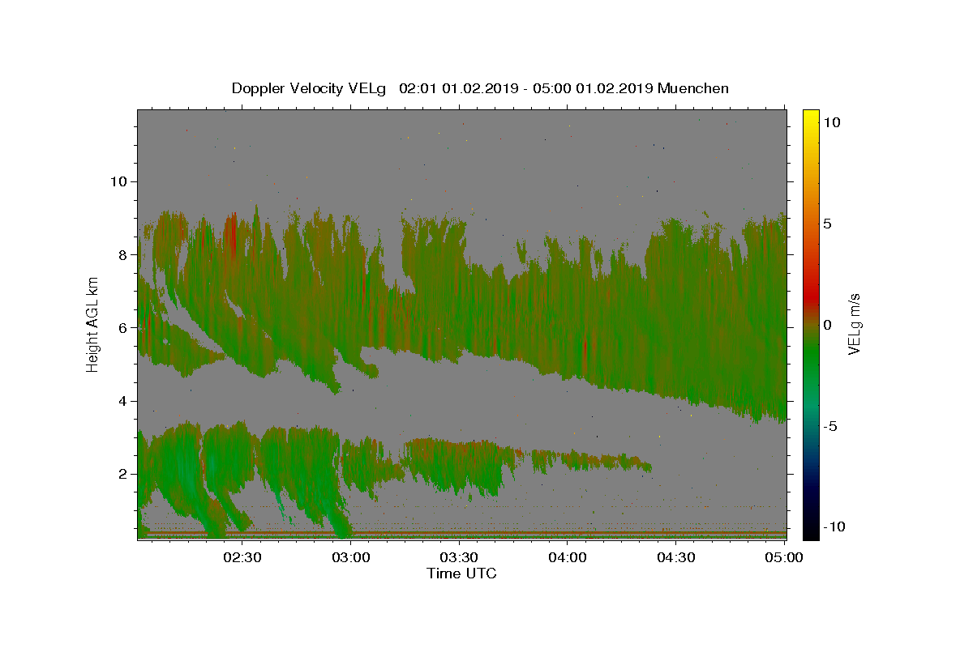The height and width of the screenshot is (648, 973).
Task: Click the height tick label 2
Action: coord(122,474)
